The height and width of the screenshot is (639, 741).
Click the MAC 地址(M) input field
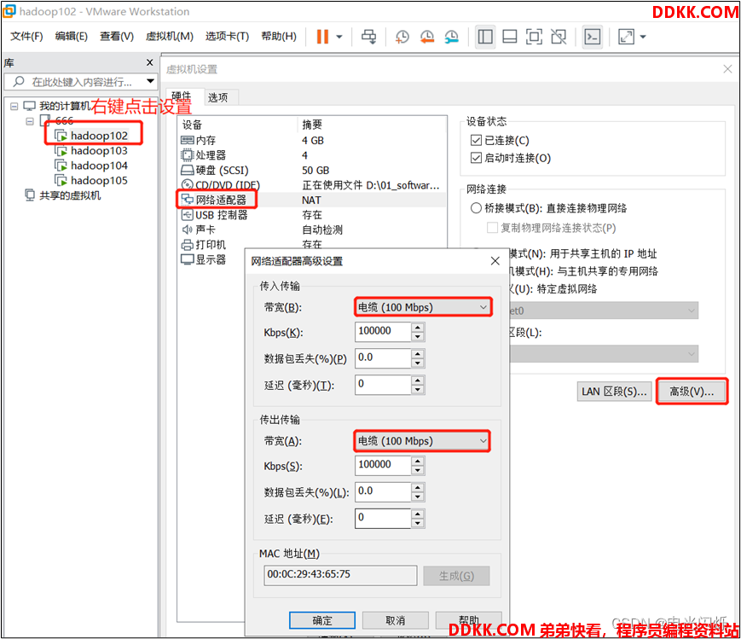340,575
